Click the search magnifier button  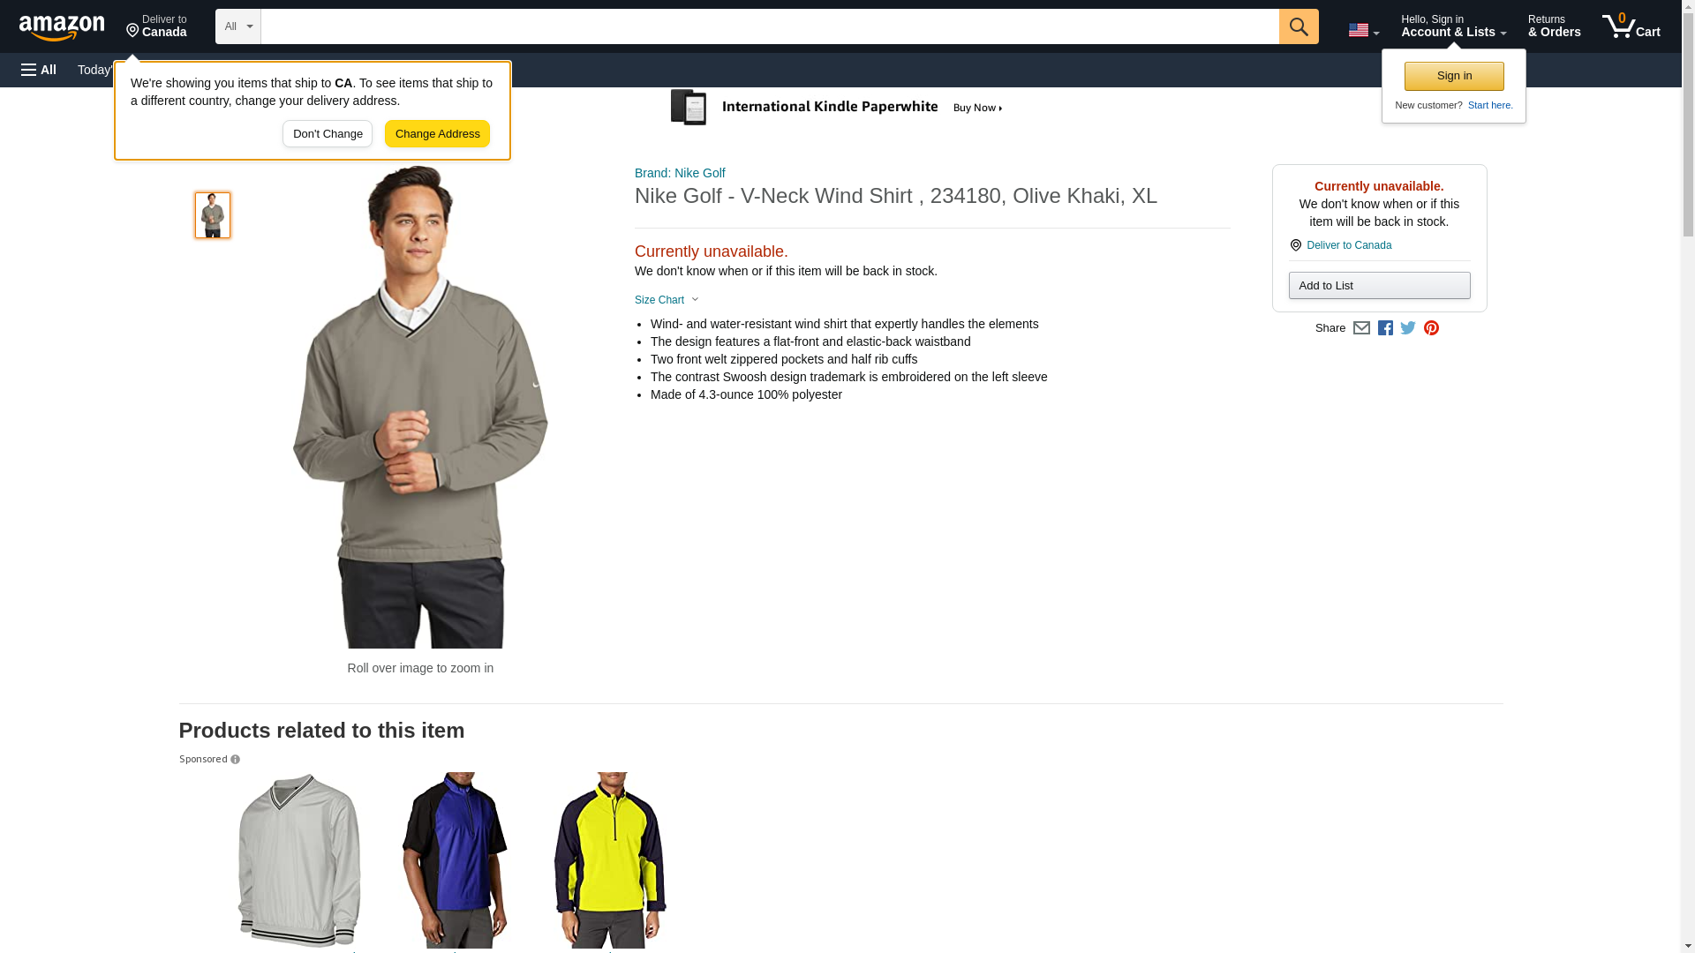coord(1298,26)
